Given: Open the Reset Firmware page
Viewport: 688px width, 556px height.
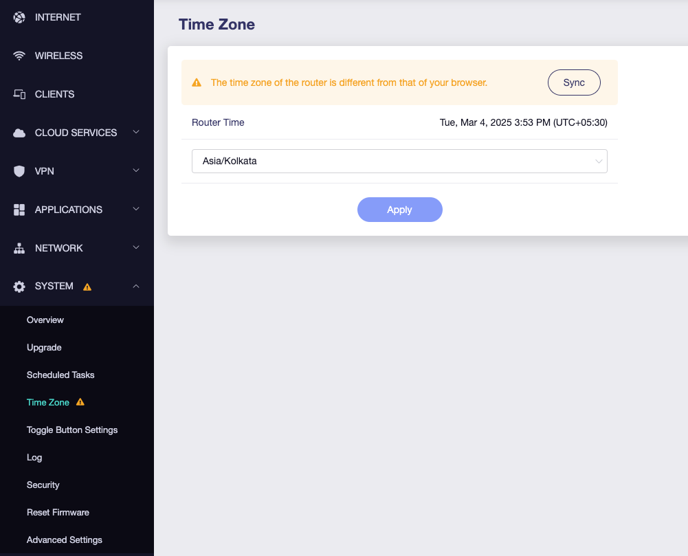Looking at the screenshot, I should [58, 512].
